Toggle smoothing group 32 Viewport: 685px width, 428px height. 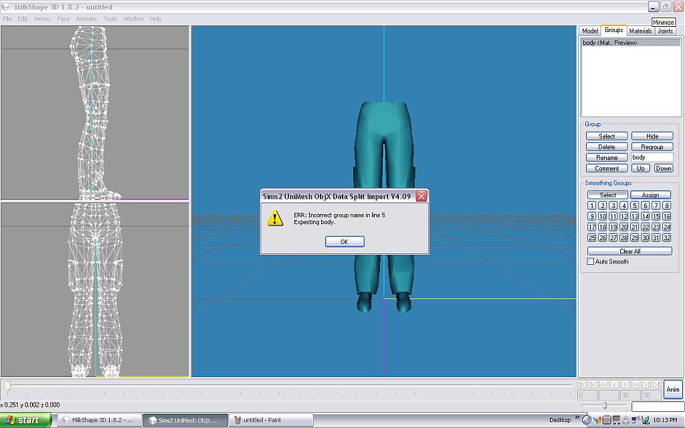(x=666, y=237)
